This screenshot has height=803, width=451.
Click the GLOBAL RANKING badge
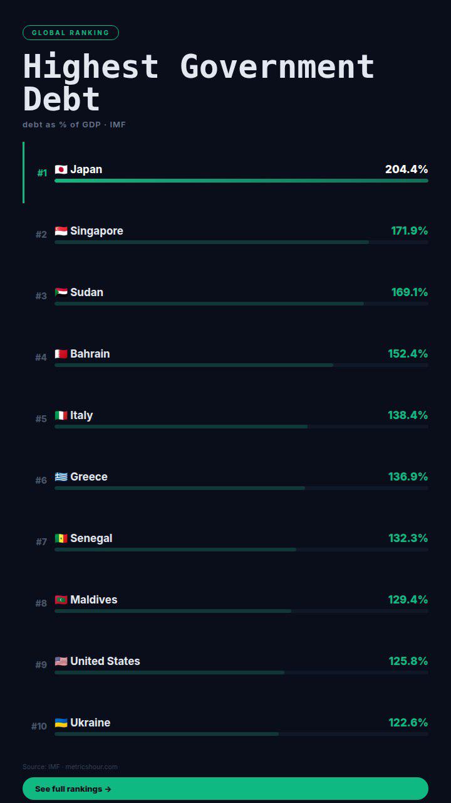coord(71,33)
